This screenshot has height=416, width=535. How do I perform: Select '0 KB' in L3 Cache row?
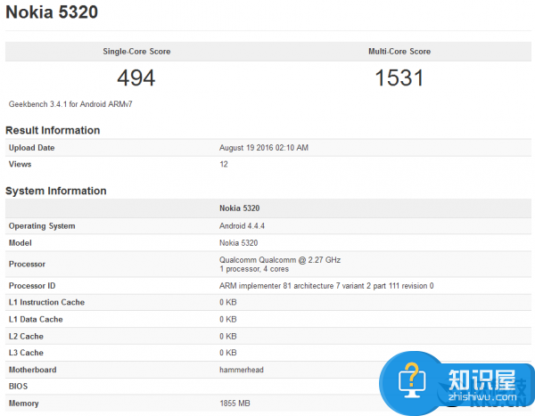[x=228, y=353]
